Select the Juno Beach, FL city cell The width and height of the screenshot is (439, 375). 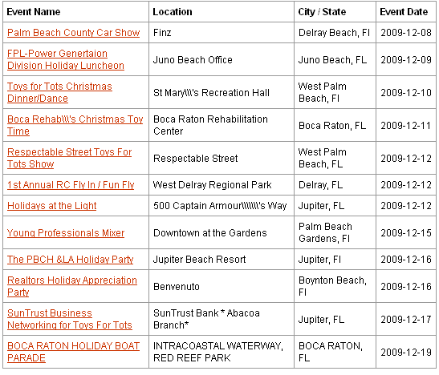click(x=335, y=59)
